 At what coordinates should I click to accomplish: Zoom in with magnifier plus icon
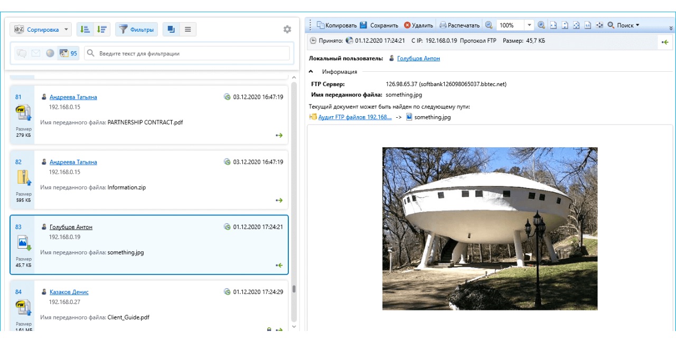[x=541, y=25]
